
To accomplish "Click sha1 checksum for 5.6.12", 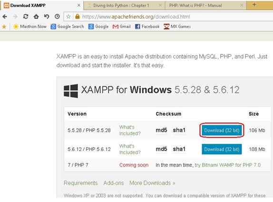I will (x=179, y=149).
